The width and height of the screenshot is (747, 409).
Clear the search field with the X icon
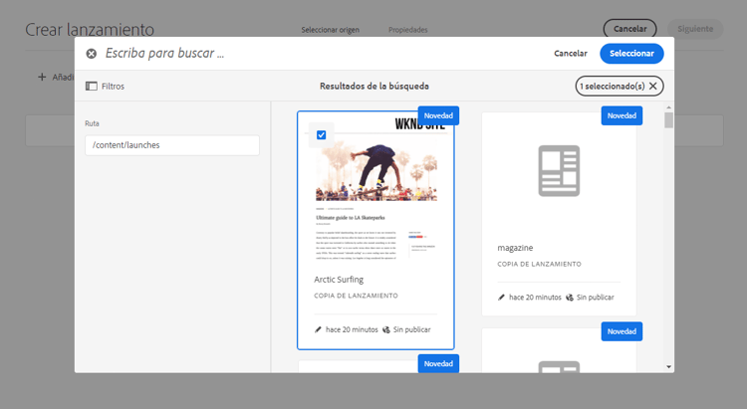point(91,54)
